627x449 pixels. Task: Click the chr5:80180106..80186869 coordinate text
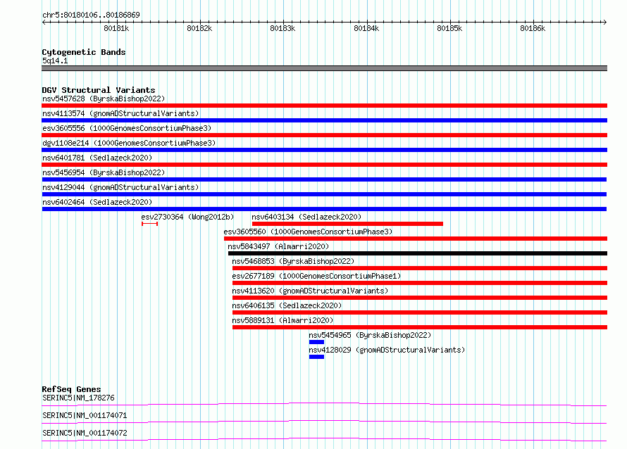[x=91, y=15]
